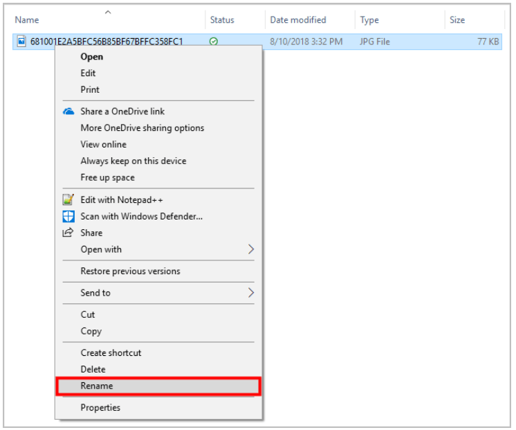Click the Windows Defender shield icon
This screenshot has width=516, height=430.
click(x=68, y=217)
